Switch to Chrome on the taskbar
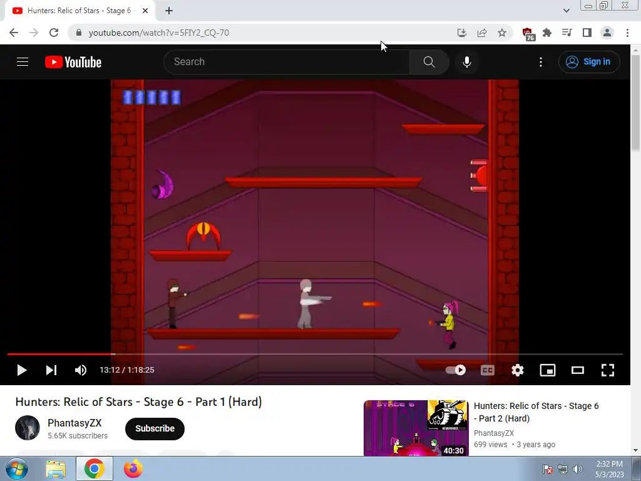The height and width of the screenshot is (481, 641). pyautogui.click(x=95, y=469)
